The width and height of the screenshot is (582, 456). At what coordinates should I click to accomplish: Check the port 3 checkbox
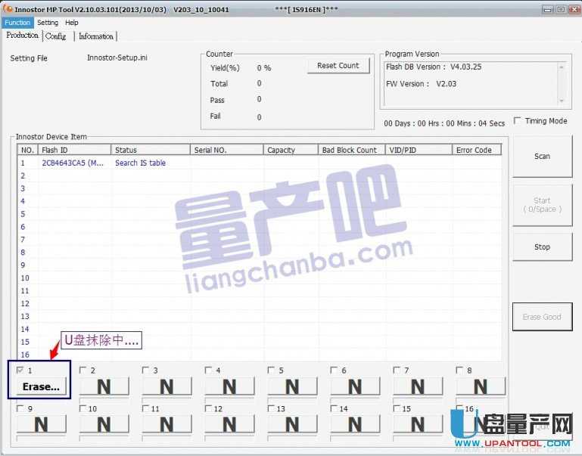click(x=145, y=371)
